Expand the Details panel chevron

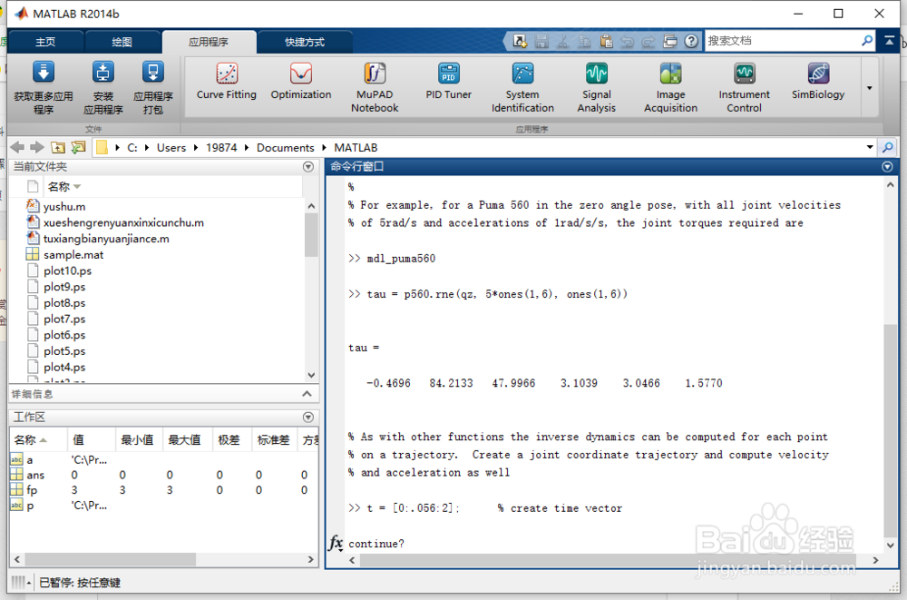[x=307, y=394]
